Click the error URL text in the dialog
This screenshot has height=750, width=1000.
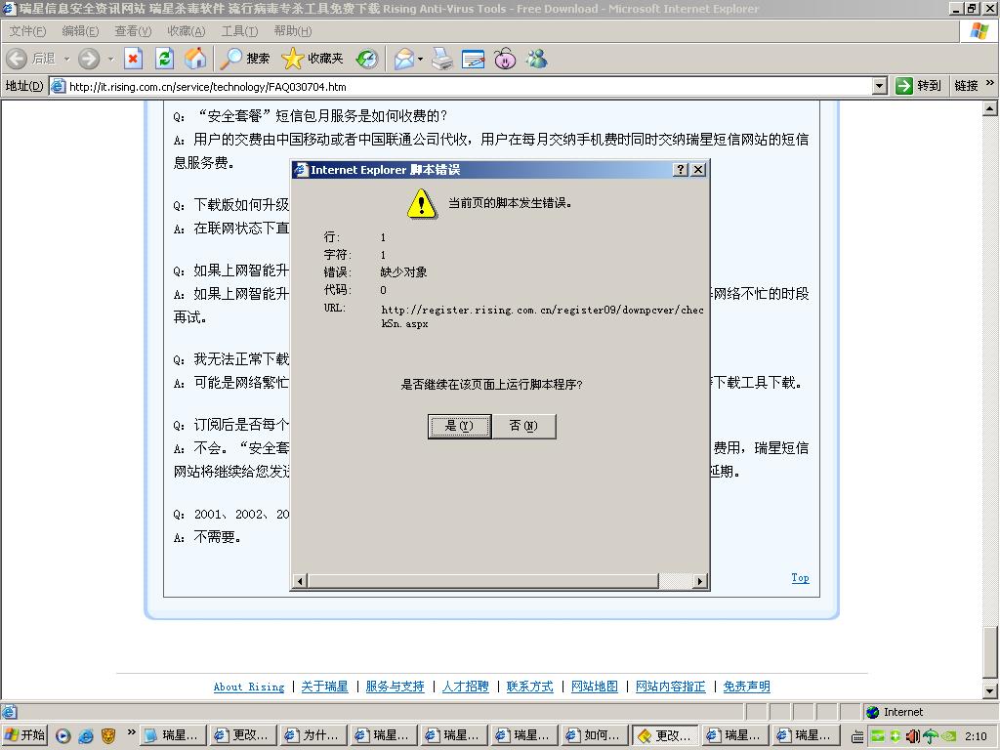pos(542,317)
